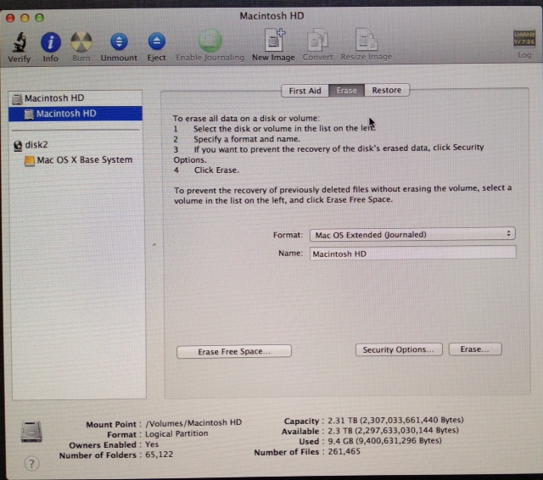543x480 pixels.
Task: Select the Erase tab
Action: click(346, 91)
